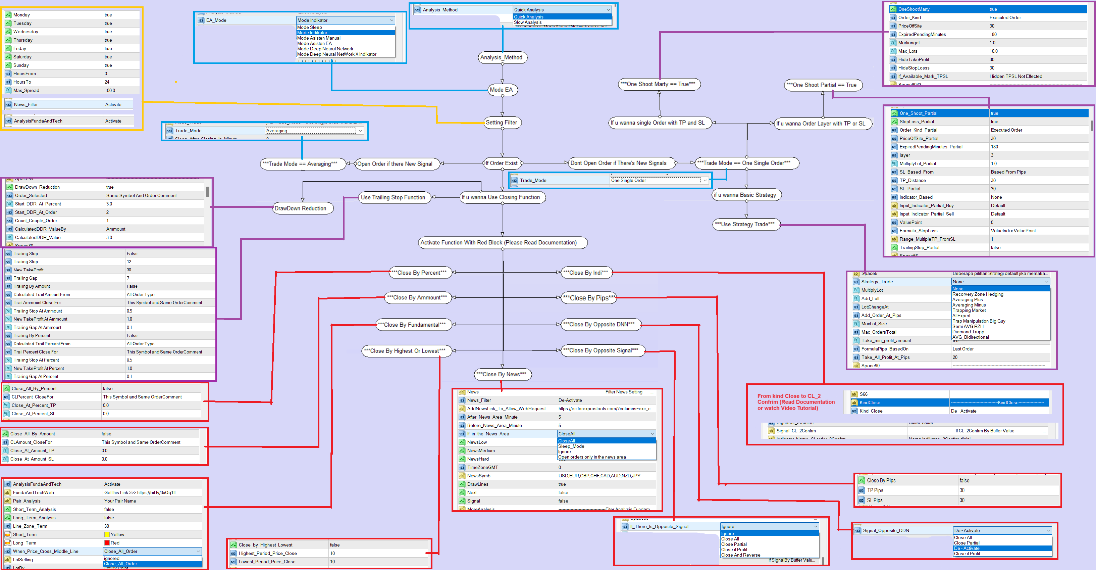The width and height of the screenshot is (1096, 570).
Task: Click the TrailingStop_Partial boolean icon
Action: 894,248
